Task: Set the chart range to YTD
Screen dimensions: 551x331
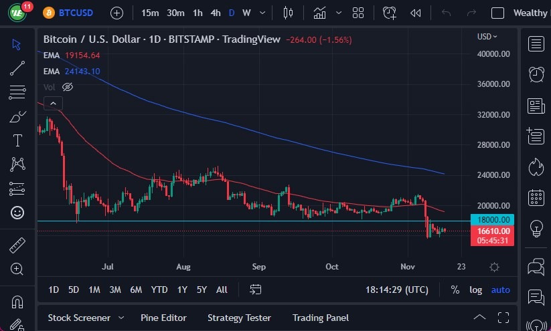Action: point(159,290)
